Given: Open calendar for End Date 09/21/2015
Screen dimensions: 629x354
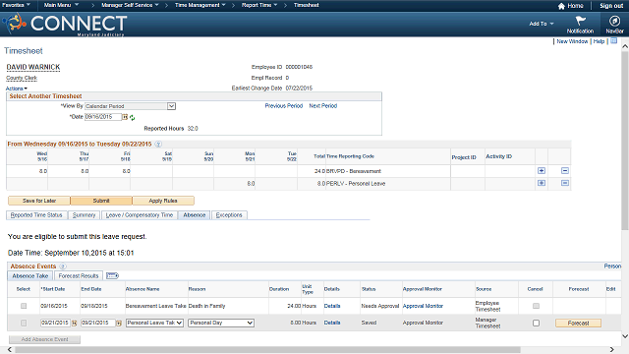Looking at the screenshot, I should tap(119, 324).
